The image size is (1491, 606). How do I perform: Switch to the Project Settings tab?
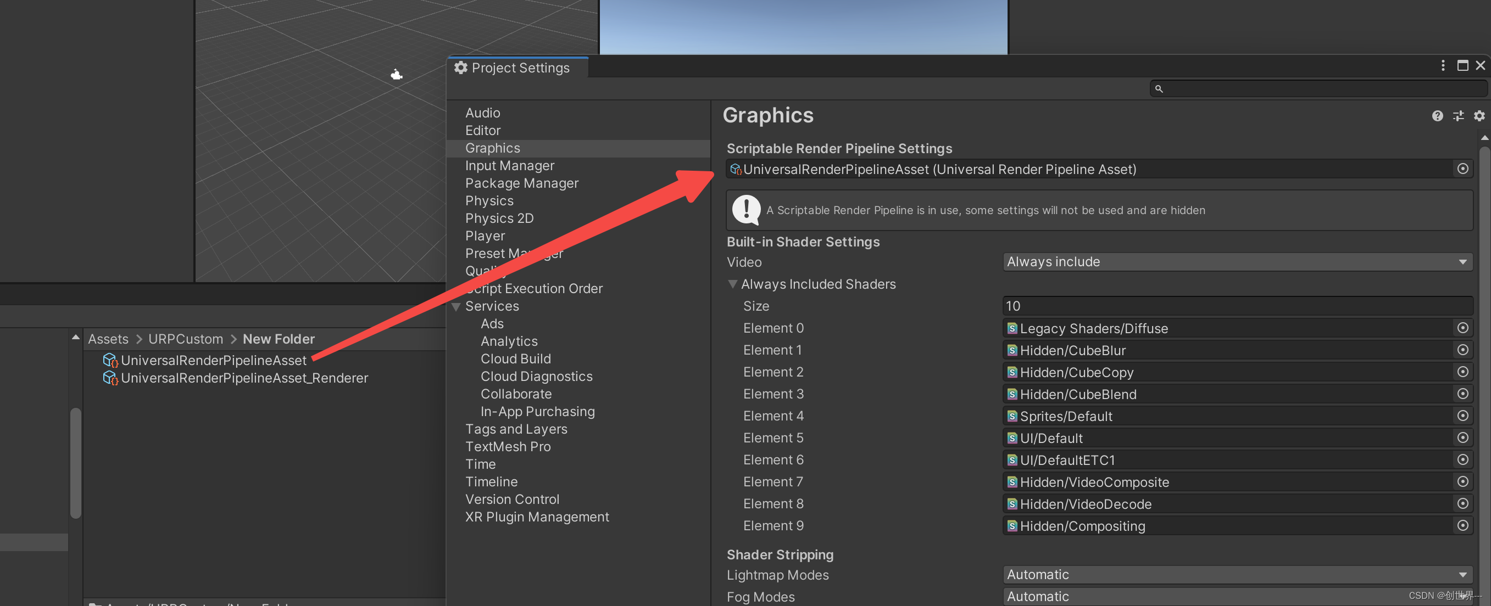pos(517,68)
